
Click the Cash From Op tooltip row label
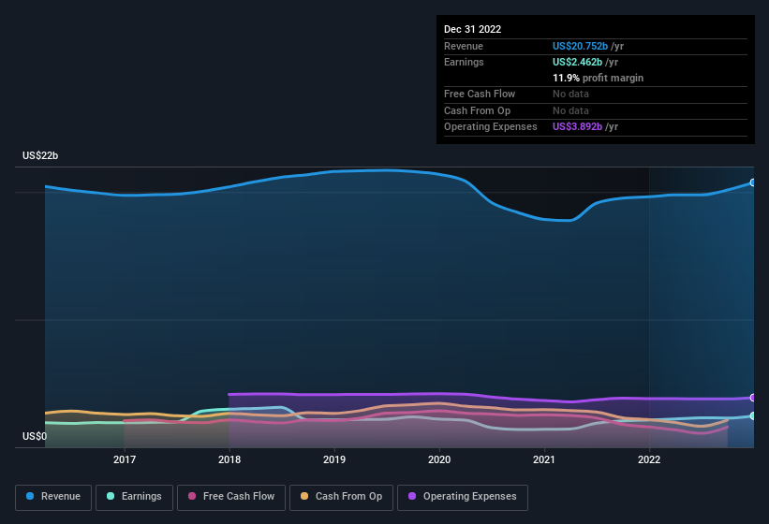[x=477, y=110]
